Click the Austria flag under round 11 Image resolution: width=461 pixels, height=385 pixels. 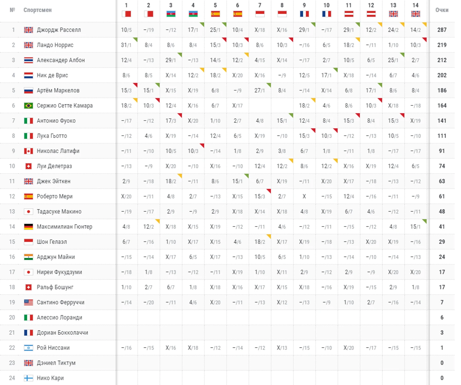[349, 14]
